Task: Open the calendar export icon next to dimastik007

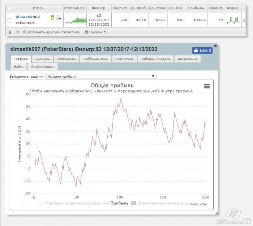Action: pos(58,18)
